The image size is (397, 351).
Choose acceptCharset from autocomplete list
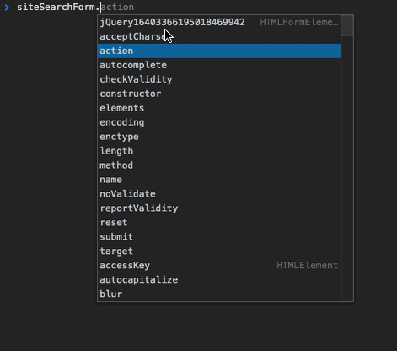click(x=219, y=36)
